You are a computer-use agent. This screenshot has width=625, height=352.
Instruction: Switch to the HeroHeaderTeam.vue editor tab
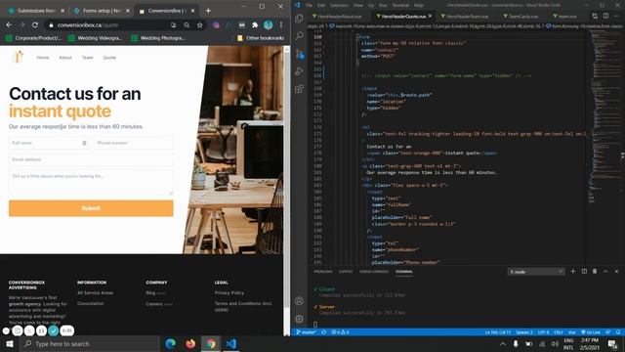click(465, 17)
